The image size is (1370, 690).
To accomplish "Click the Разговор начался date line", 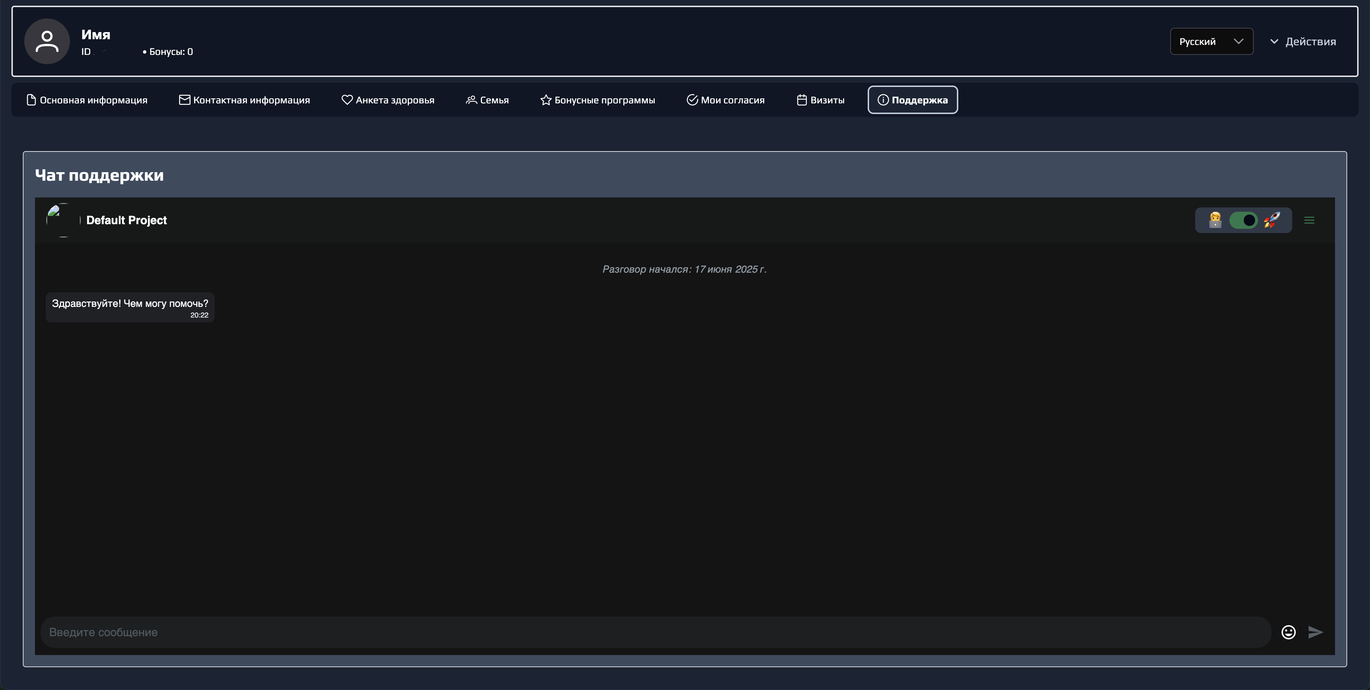I will (x=685, y=269).
